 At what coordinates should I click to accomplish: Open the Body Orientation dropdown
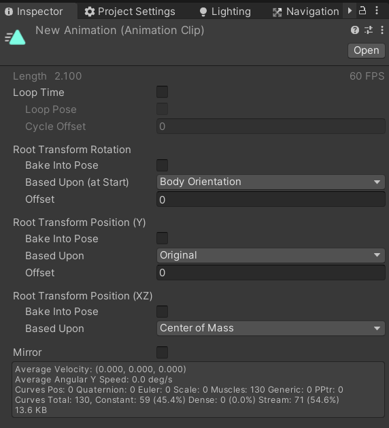[271, 182]
